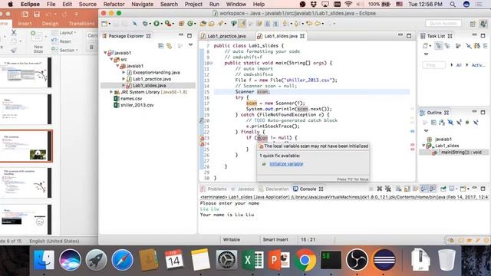
Task: Click the Previous Annotation toolbar arrow icon
Action: tap(296, 24)
